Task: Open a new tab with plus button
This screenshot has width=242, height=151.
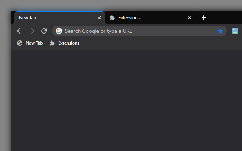Action: pyautogui.click(x=204, y=18)
